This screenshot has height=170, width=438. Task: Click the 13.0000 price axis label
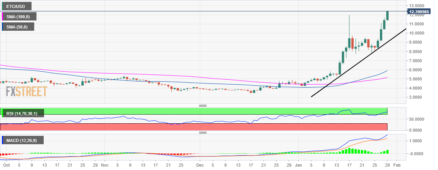[x=418, y=6]
